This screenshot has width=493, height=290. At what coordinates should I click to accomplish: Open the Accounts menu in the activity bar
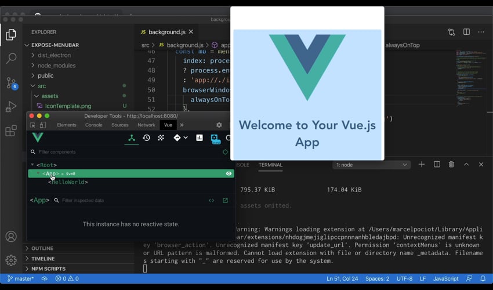point(11,237)
